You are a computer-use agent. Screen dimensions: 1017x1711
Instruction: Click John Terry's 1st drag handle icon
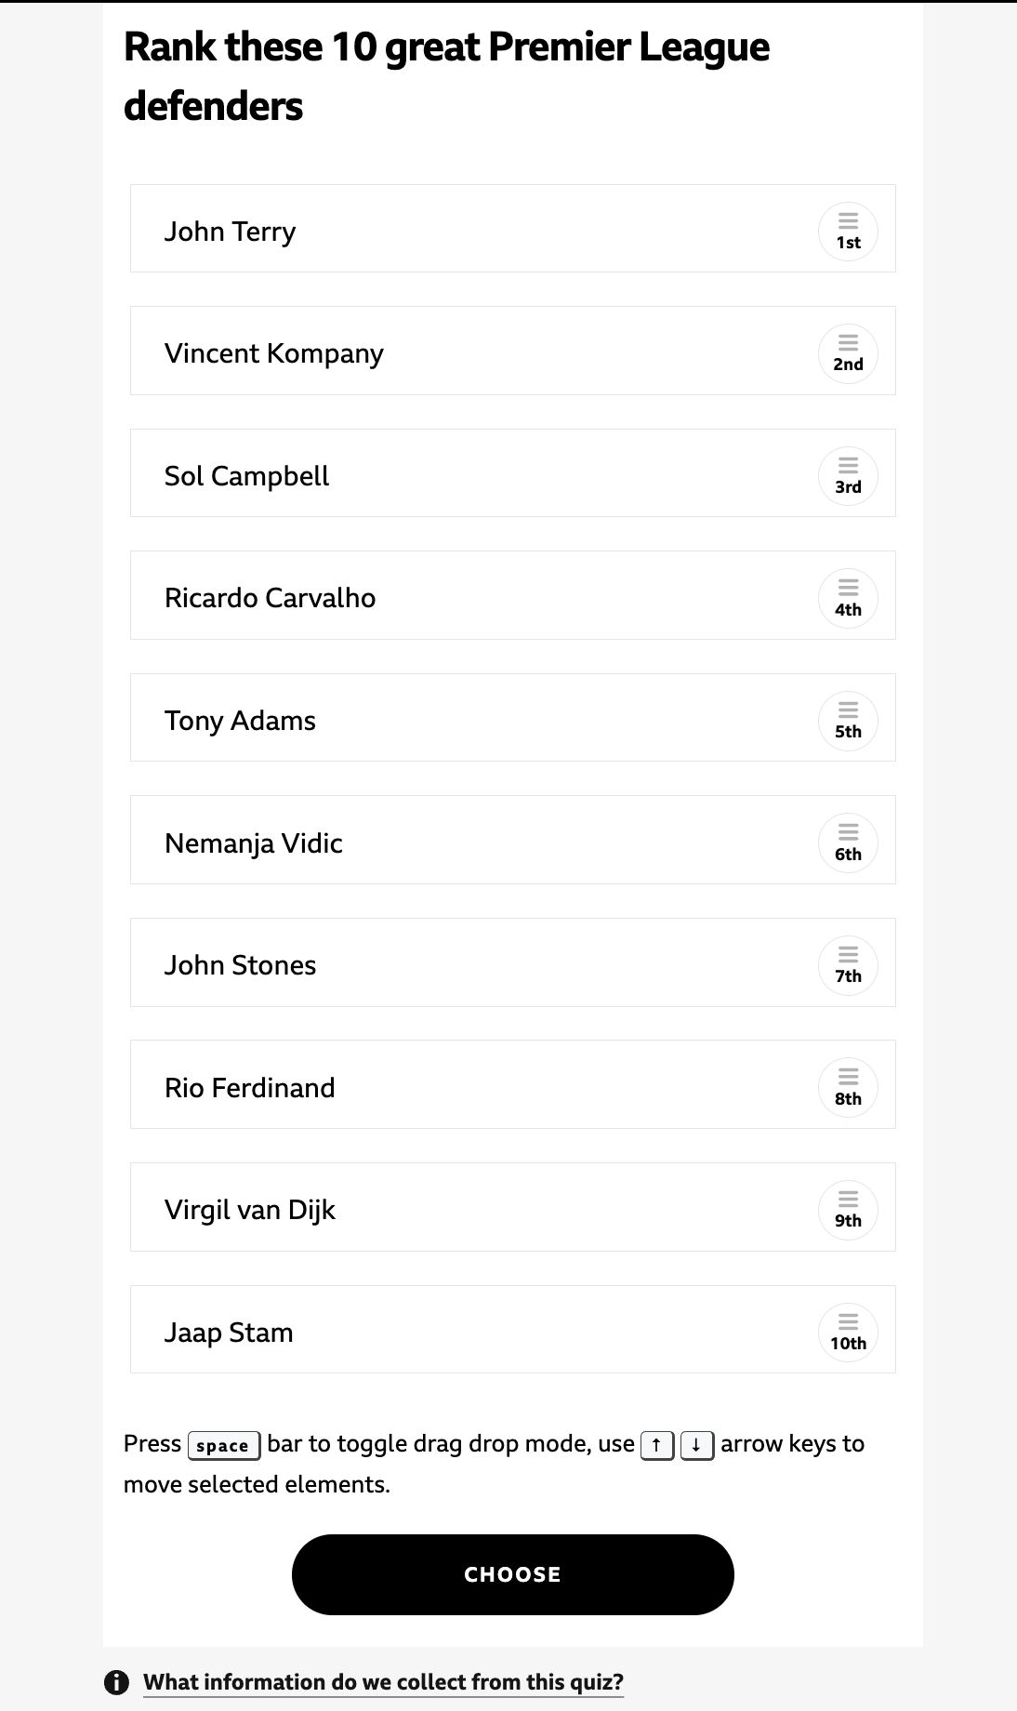point(848,232)
